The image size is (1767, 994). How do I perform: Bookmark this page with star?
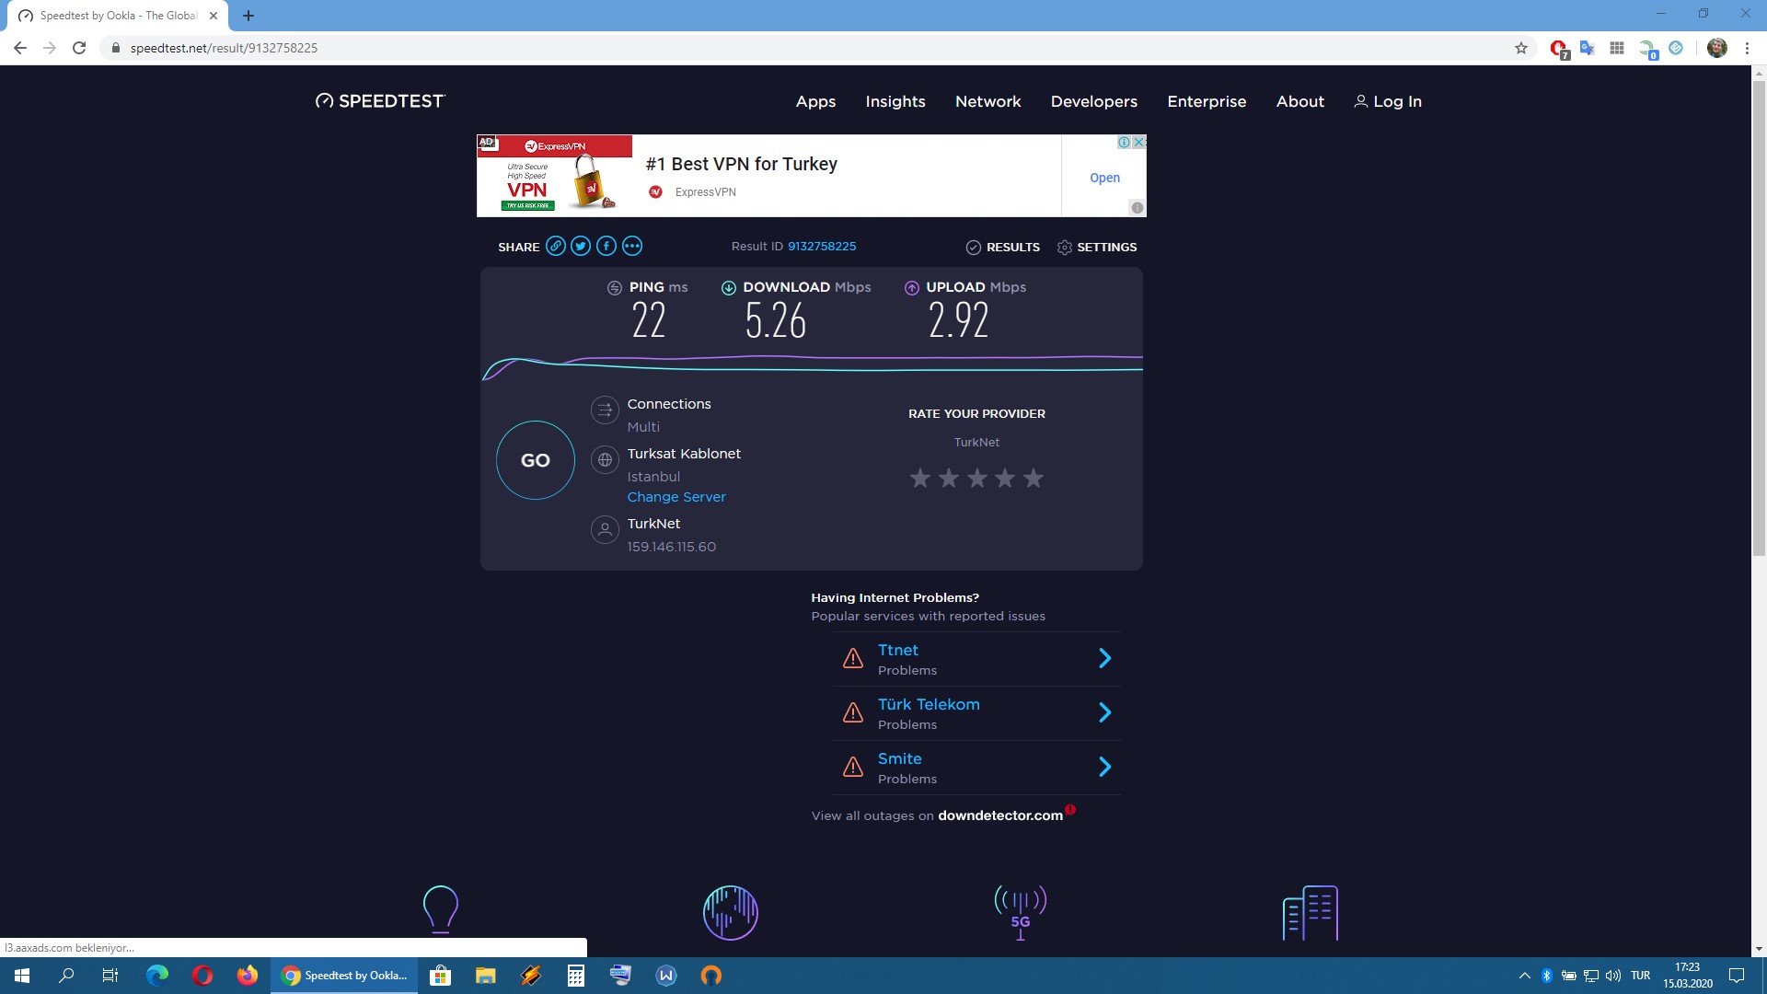point(1520,48)
